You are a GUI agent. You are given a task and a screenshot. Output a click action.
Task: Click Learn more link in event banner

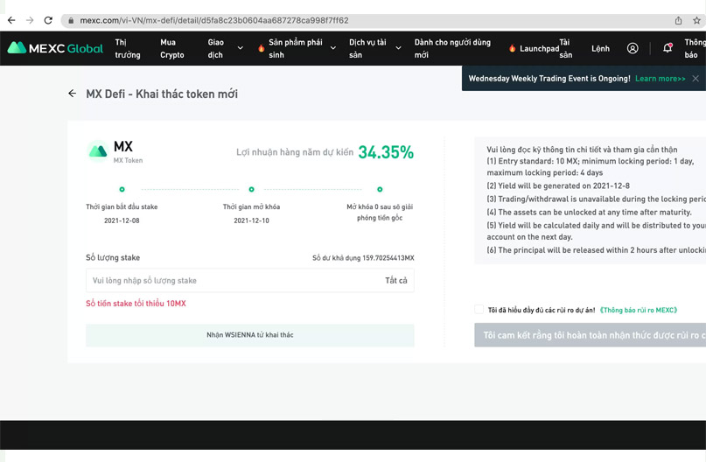(661, 79)
